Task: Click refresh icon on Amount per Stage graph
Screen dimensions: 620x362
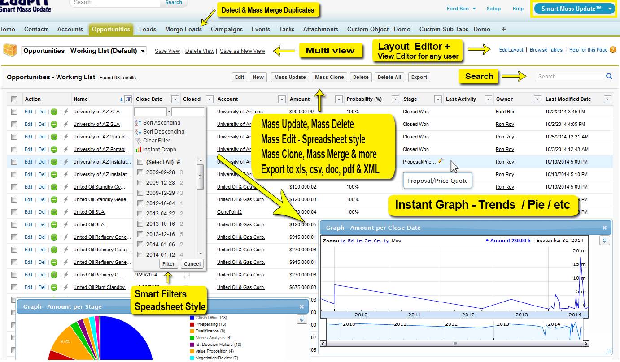Action: (x=302, y=319)
